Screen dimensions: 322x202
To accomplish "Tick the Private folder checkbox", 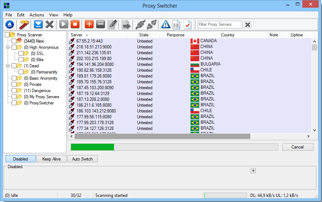I will 14,84.
